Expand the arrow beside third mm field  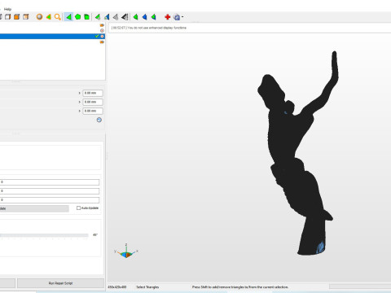click(79, 111)
